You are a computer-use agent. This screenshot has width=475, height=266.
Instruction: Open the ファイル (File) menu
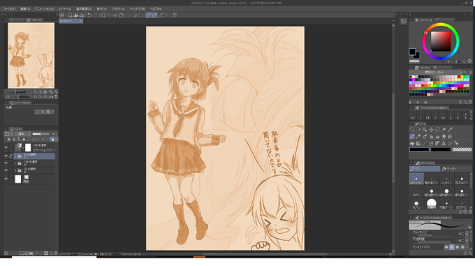pyautogui.click(x=9, y=9)
